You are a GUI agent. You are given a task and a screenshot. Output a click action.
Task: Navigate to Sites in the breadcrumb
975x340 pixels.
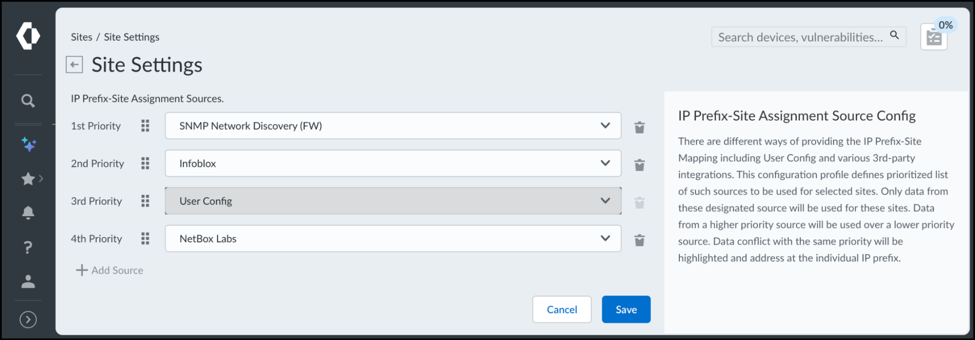coord(81,37)
